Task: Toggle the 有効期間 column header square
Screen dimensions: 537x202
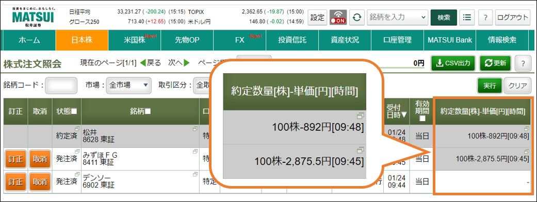Action: coord(422,118)
